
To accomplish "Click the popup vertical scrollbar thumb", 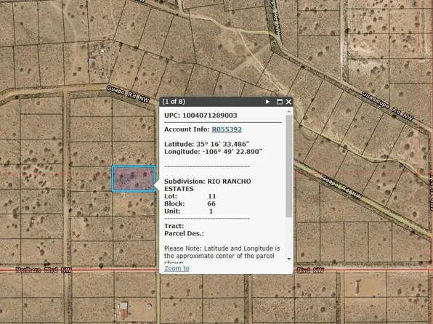I will pyautogui.click(x=289, y=166).
